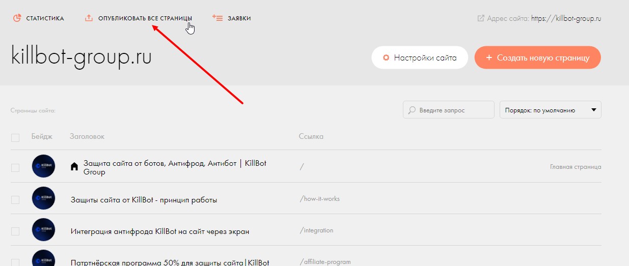This screenshot has width=629, height=266.
Task: Click the magnifier icon in search box
Action: 412,110
